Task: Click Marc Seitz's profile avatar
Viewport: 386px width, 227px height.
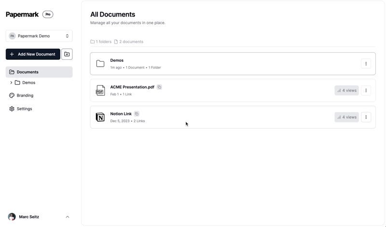Action: 12,217
